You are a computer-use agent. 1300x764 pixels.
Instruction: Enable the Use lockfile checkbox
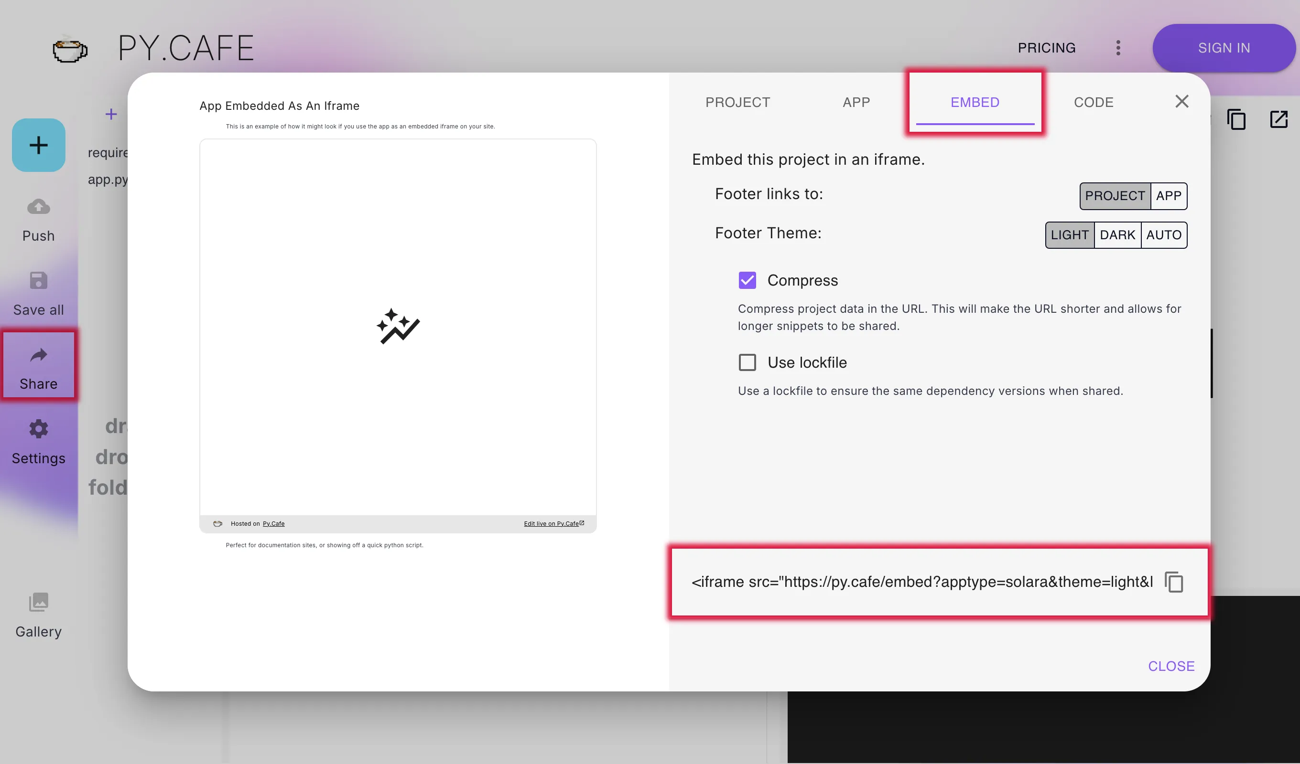(x=747, y=362)
